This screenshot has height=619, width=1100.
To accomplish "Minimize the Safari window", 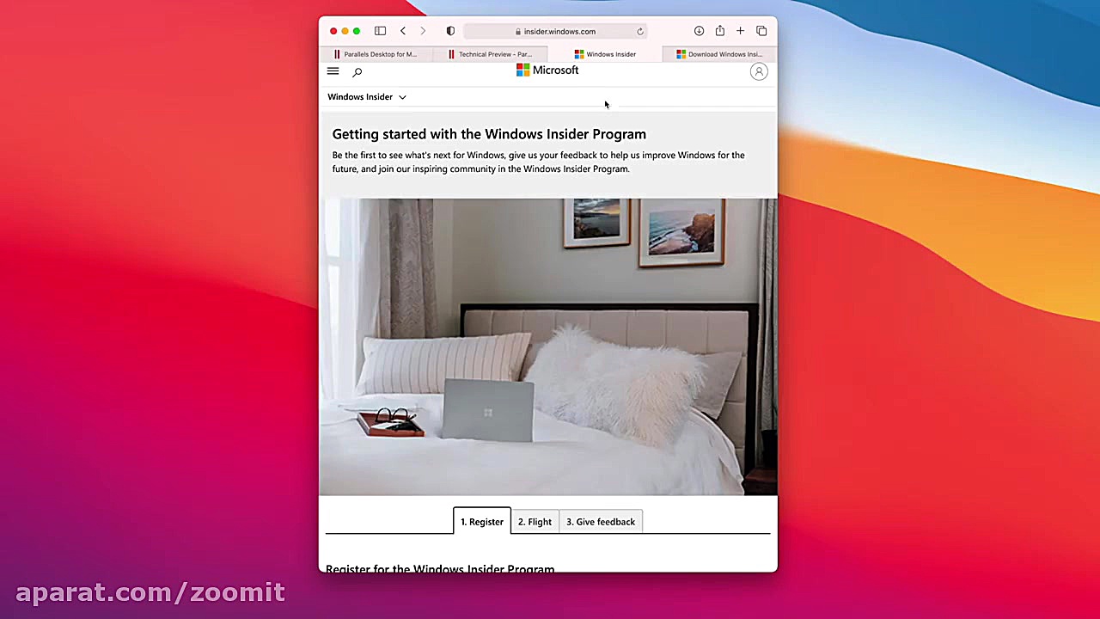I will click(345, 31).
